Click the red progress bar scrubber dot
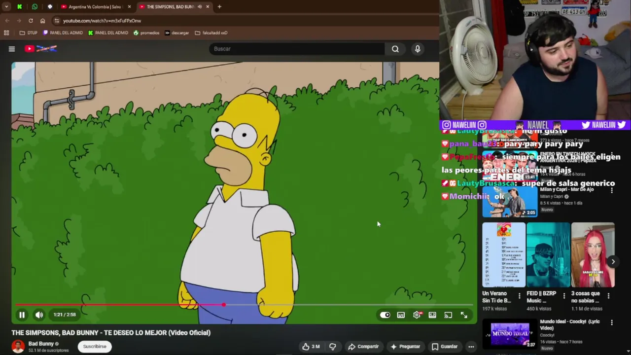This screenshot has height=355, width=631. pyautogui.click(x=223, y=305)
